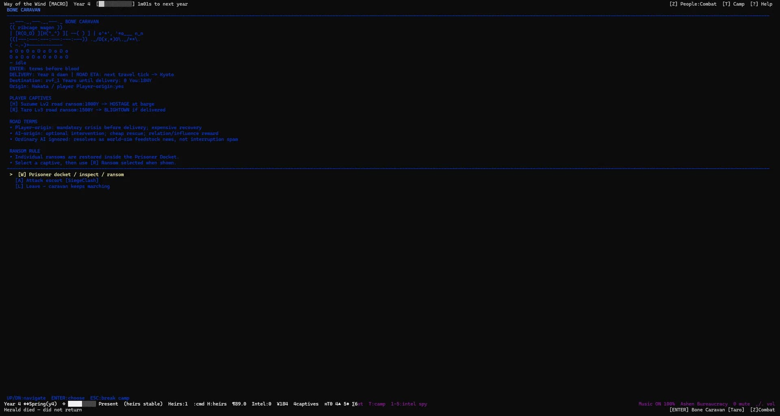The image size is (780, 416).
Task: Click the RANSOM RULE heading
Action: (25, 151)
